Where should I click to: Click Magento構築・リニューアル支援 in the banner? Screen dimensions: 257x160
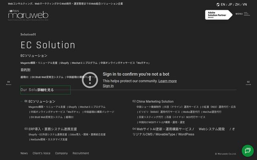coord(39,63)
